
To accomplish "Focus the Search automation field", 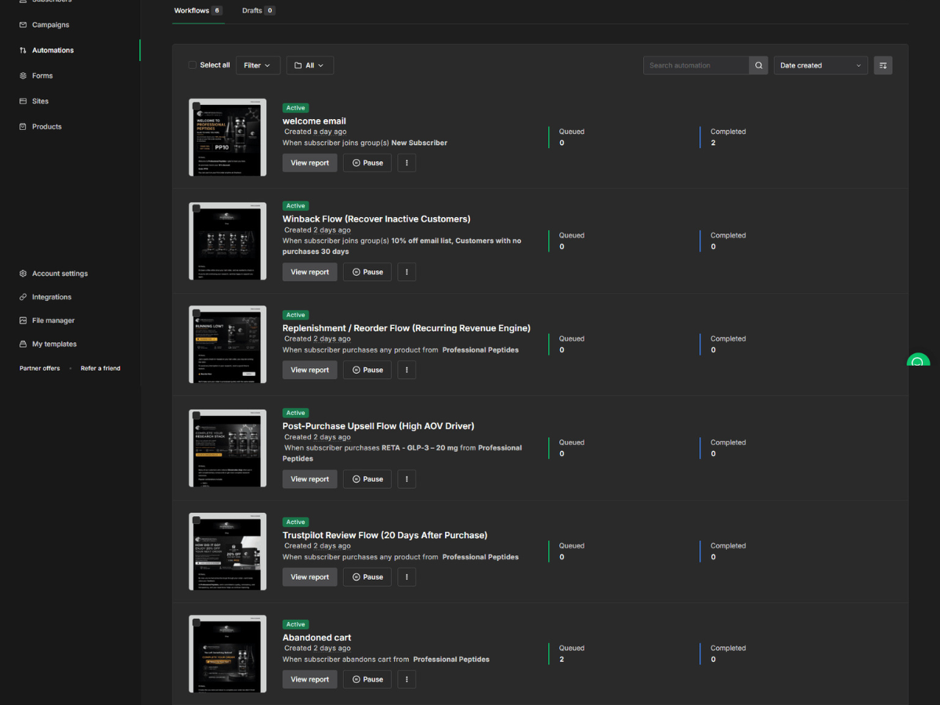I will (696, 66).
